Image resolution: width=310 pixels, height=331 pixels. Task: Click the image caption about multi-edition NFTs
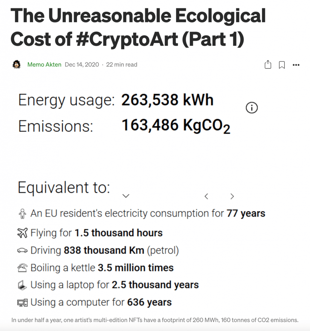pyautogui.click(x=155, y=320)
